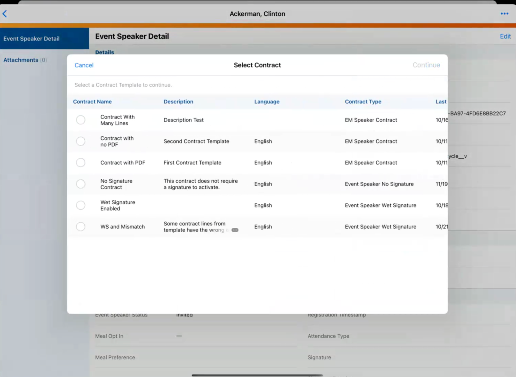Sort by Language column header
This screenshot has width=516, height=377.
pos(267,102)
